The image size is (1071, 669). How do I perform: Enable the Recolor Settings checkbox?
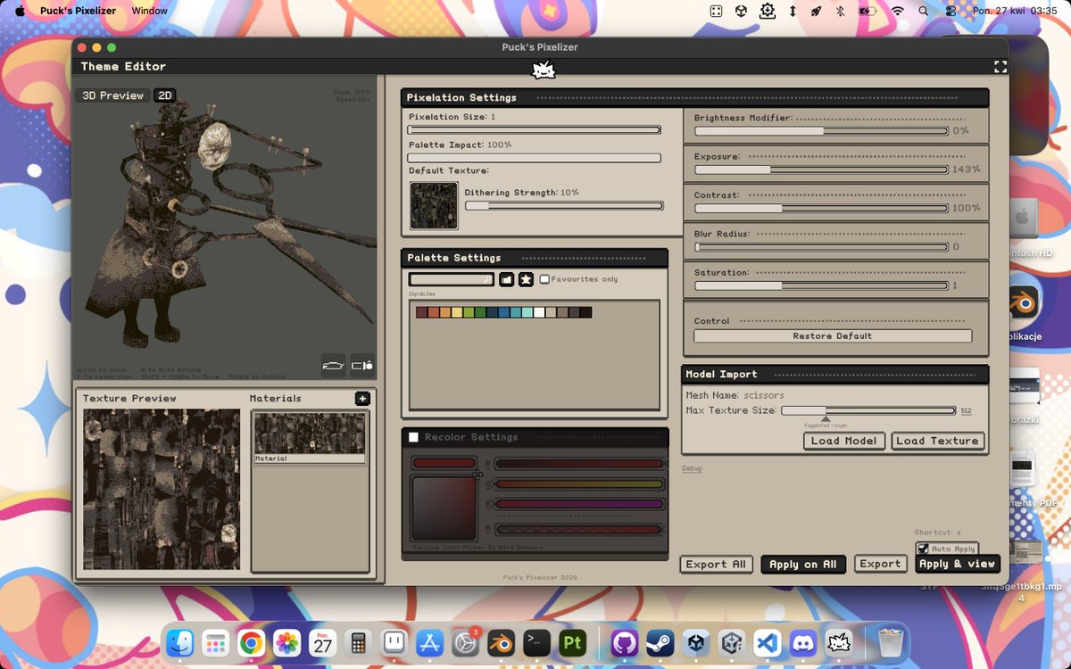coord(413,437)
